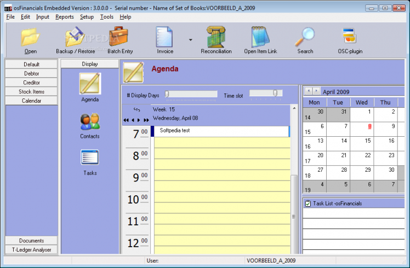This screenshot has width=410, height=268.
Task: Select April 15 in the calendar
Action: coord(362,143)
